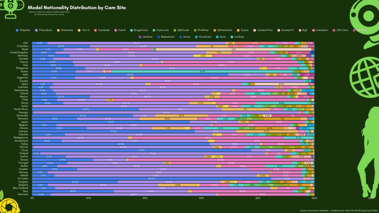Click the 20% x-axis tick label
Viewport: 379px width, 213px height.
(89, 198)
